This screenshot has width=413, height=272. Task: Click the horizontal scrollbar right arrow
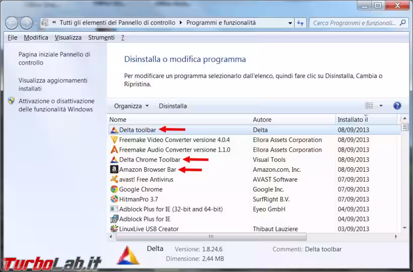tap(396, 237)
